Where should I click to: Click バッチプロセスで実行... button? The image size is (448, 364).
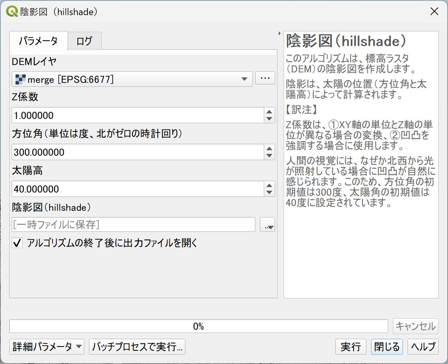137,347
